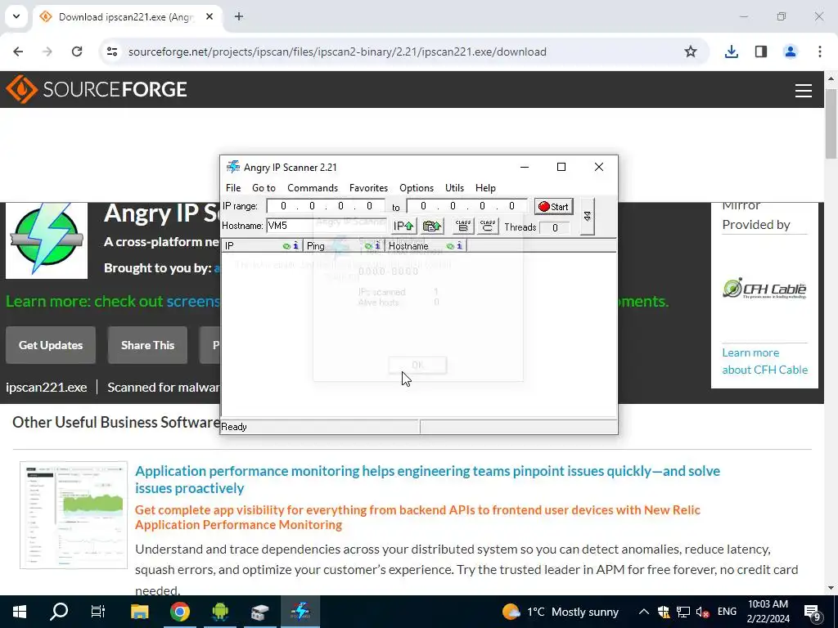The image size is (838, 628).
Task: Open the Go to menu
Action: (264, 188)
